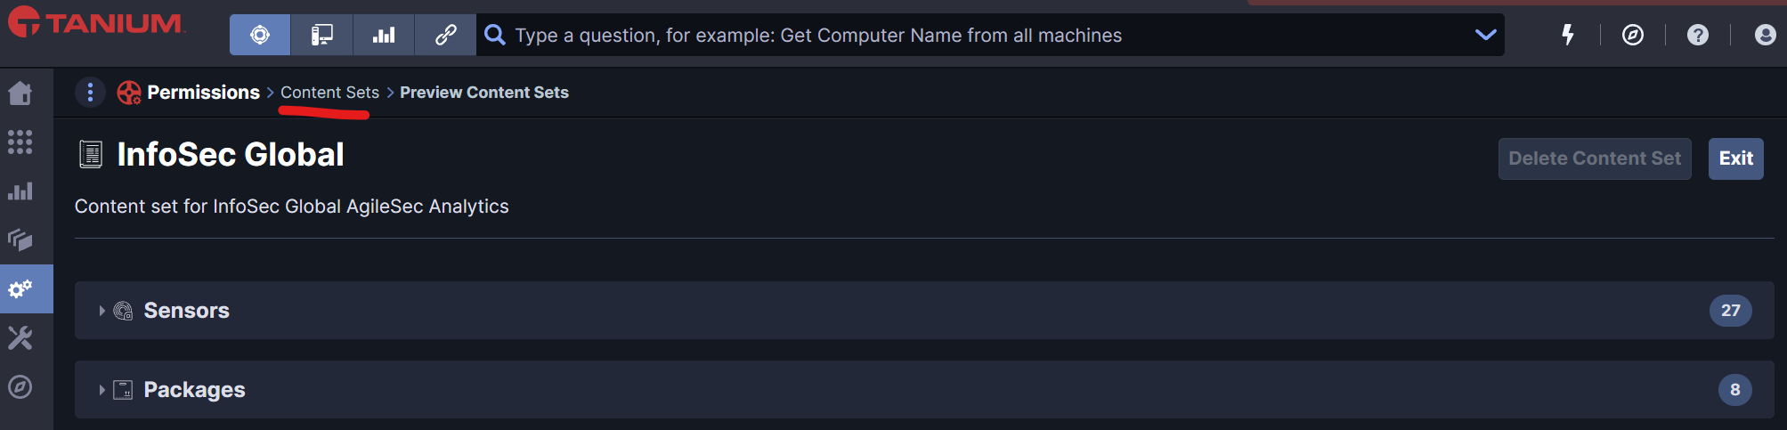Type in the question search field
The height and width of the screenshot is (430, 1787).
click(x=979, y=35)
